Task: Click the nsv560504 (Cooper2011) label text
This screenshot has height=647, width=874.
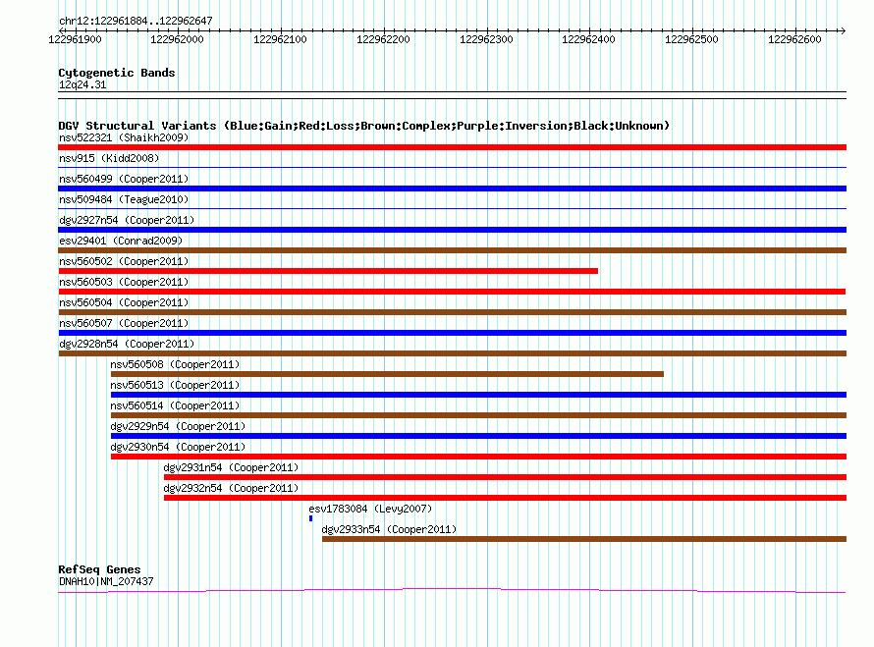Action: [x=124, y=302]
